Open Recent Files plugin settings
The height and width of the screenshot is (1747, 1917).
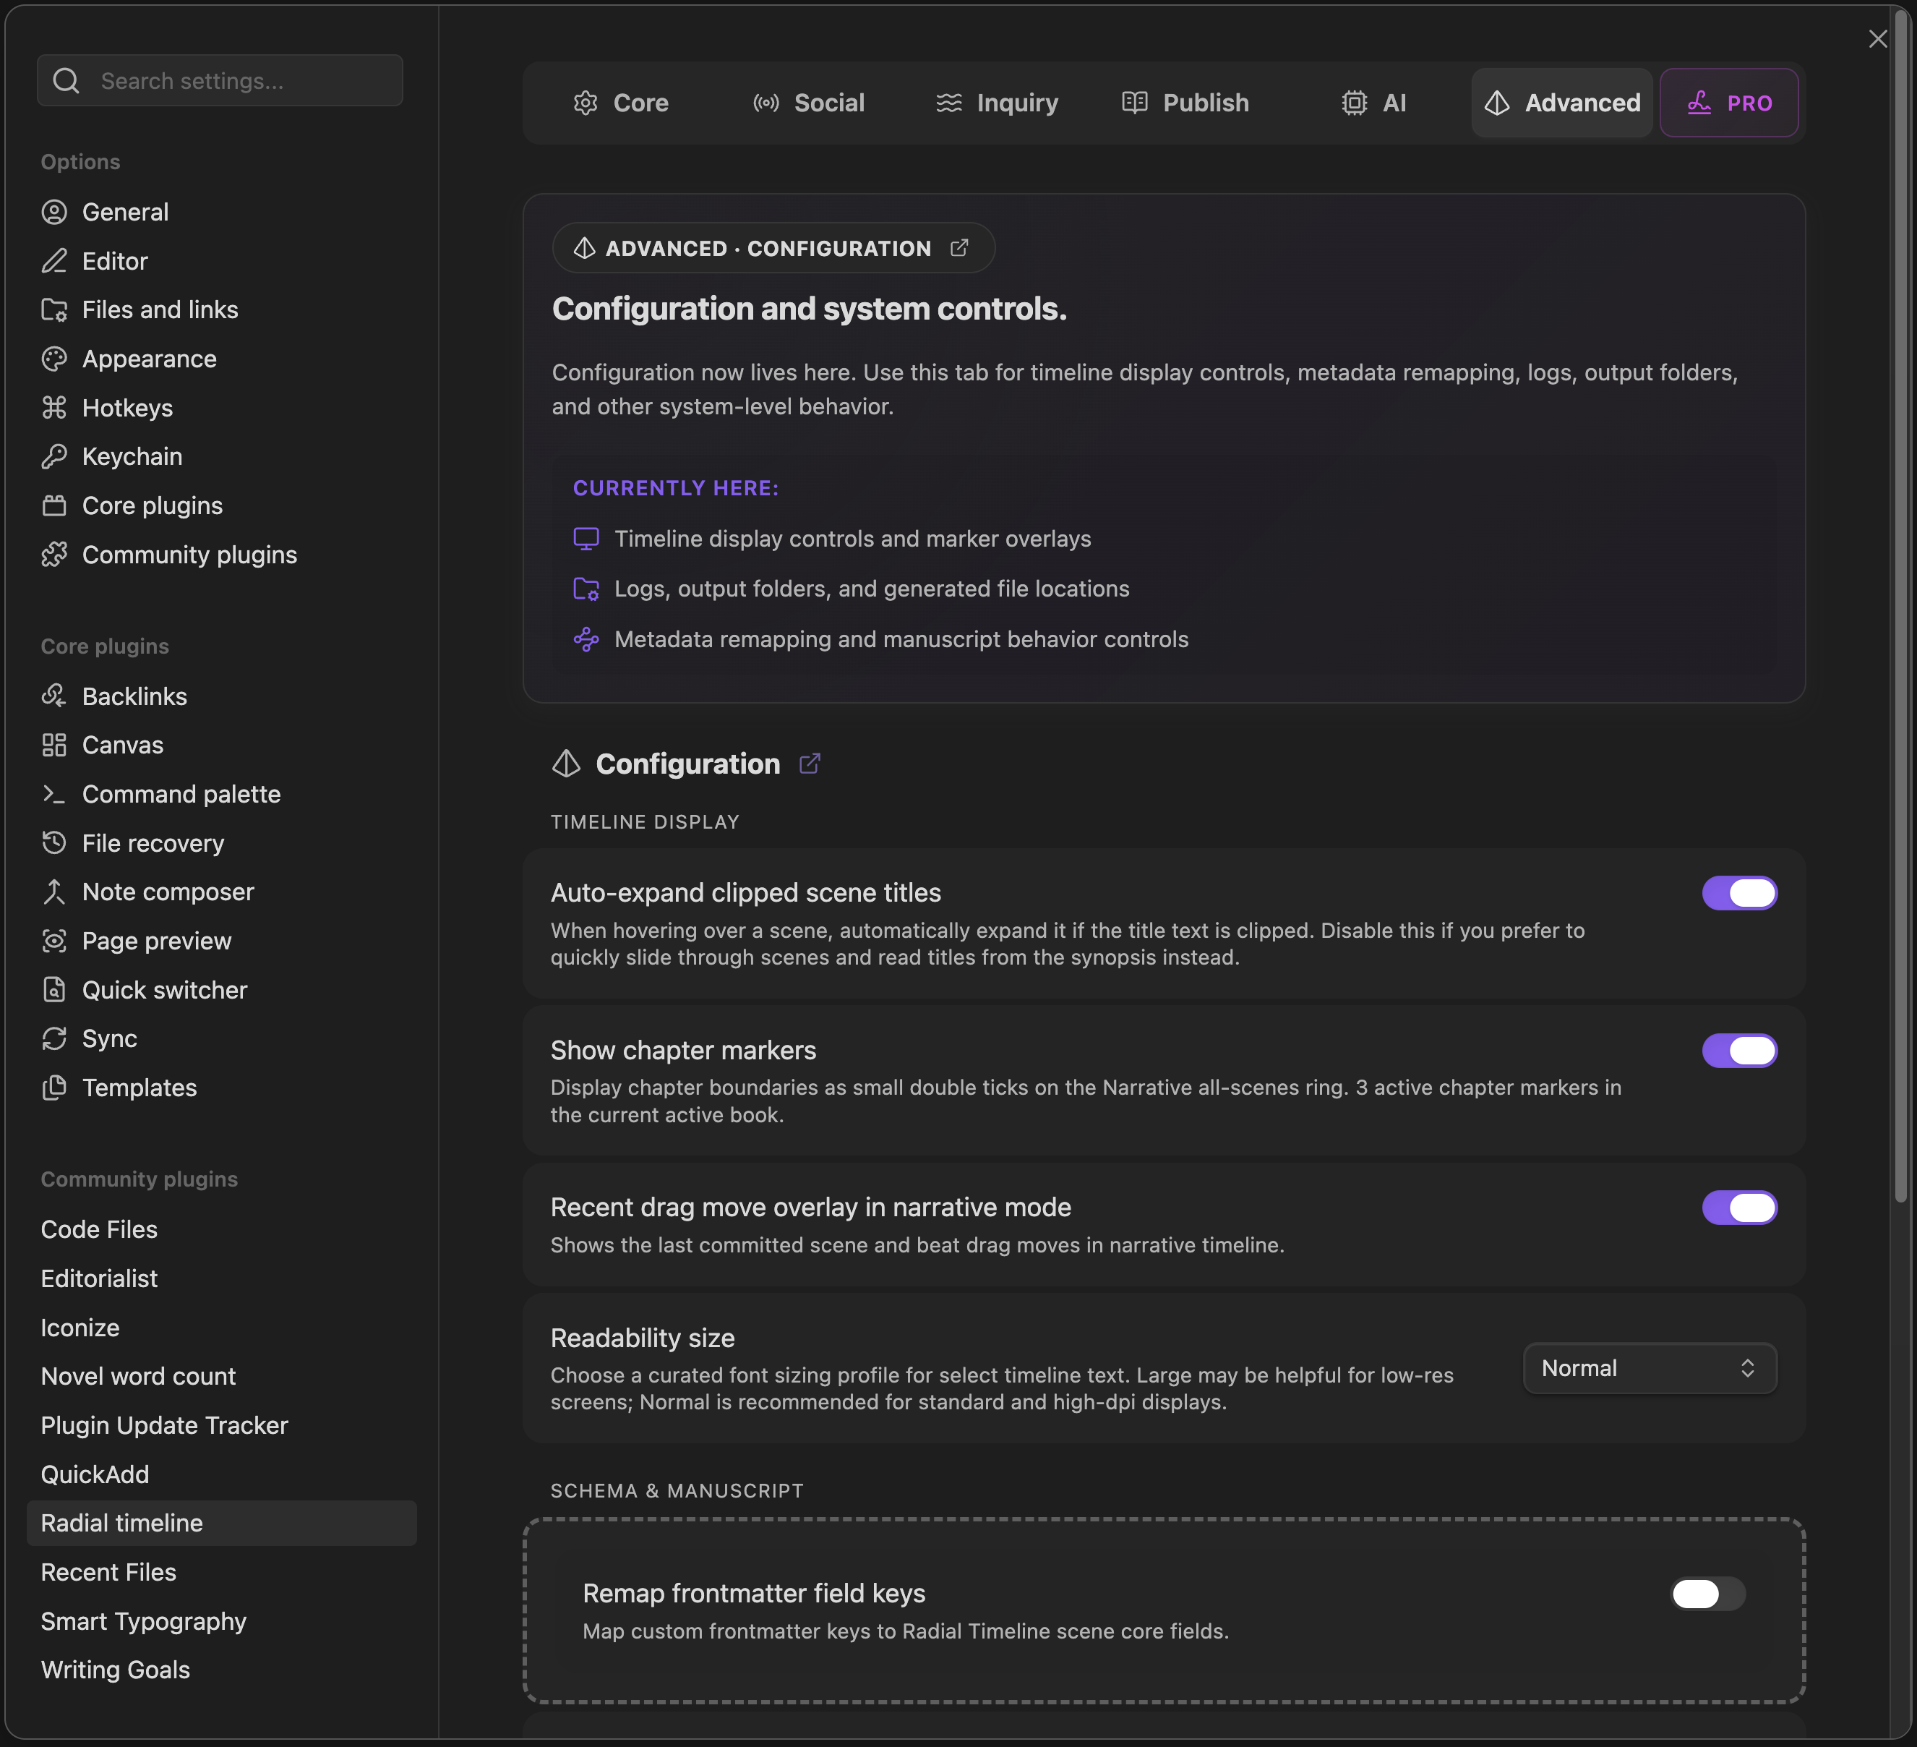tap(222, 1572)
